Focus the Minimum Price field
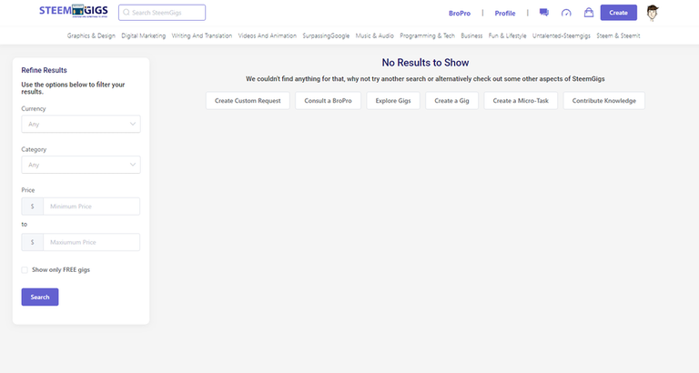This screenshot has width=699, height=373. pos(91,207)
